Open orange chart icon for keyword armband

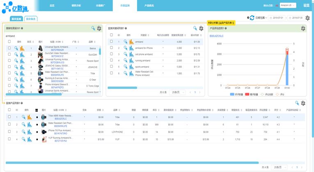click(x=131, y=41)
